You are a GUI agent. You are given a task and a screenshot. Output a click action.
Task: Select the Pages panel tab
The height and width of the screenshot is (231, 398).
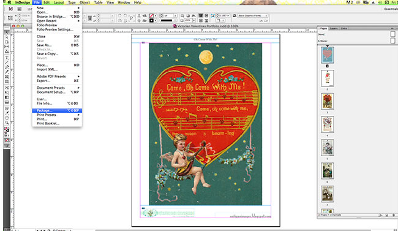coord(323,28)
